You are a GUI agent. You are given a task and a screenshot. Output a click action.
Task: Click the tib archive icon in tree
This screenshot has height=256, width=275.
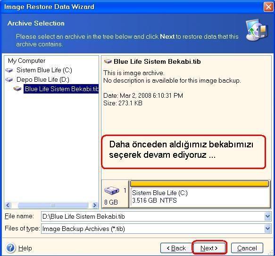[17, 89]
